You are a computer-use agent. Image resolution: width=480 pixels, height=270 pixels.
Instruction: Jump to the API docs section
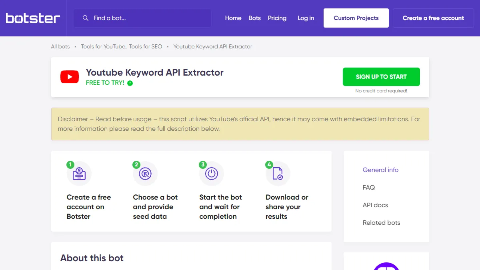[375, 205]
